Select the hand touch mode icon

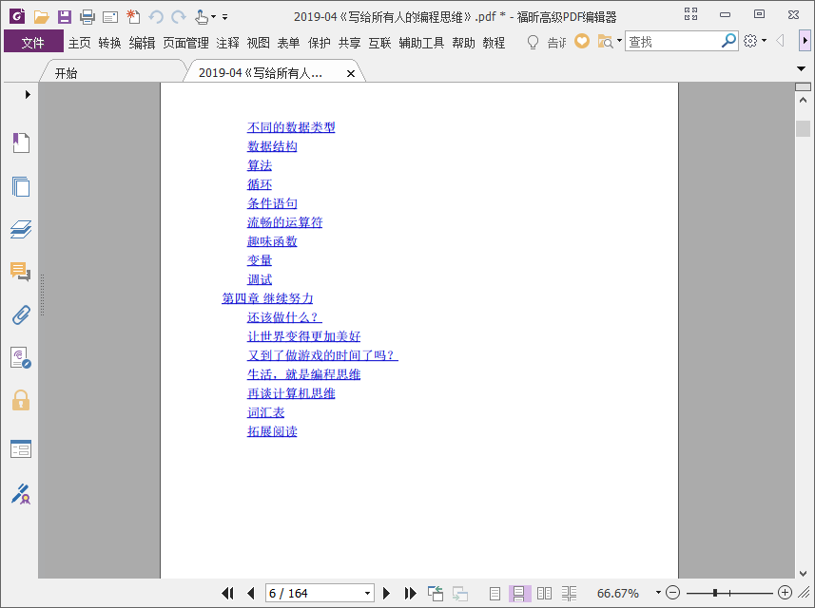pyautogui.click(x=202, y=17)
